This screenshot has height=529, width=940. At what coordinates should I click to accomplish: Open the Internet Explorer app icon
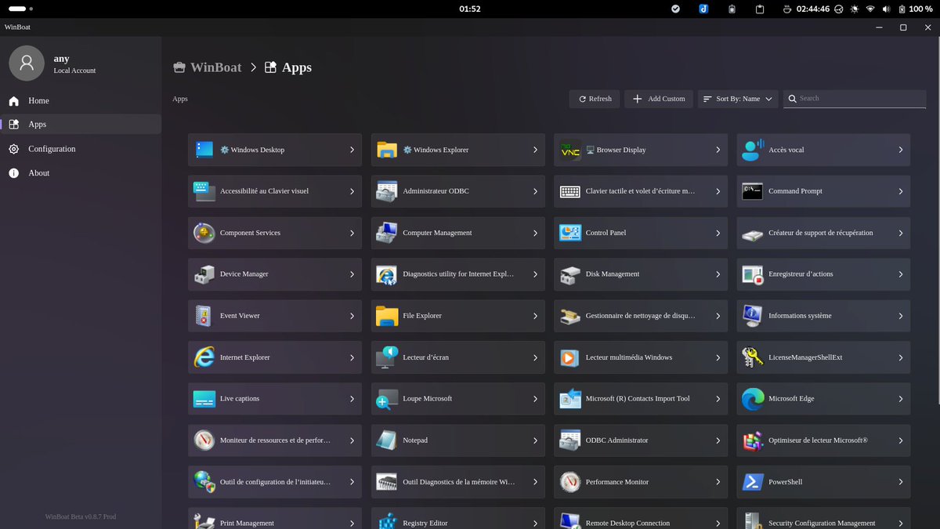pyautogui.click(x=204, y=357)
